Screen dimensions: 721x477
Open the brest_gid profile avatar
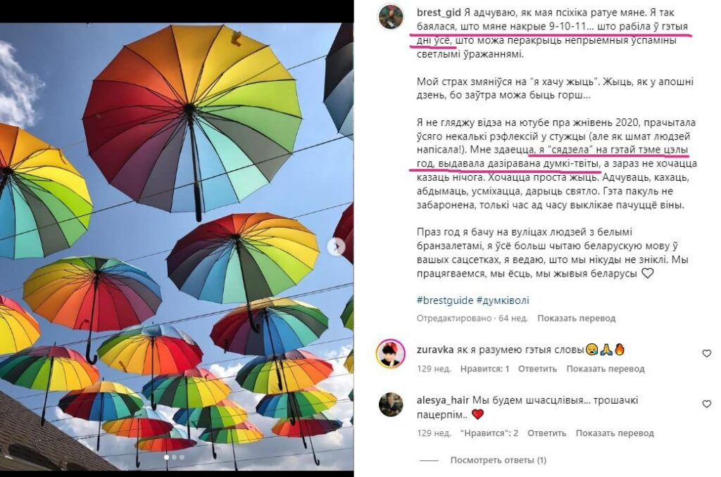(390, 17)
